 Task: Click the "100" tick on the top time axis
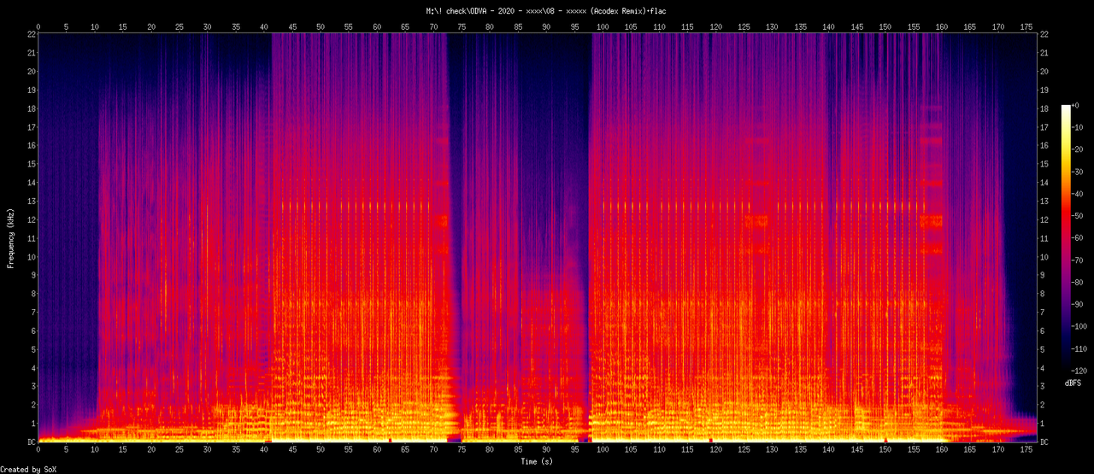tap(603, 27)
